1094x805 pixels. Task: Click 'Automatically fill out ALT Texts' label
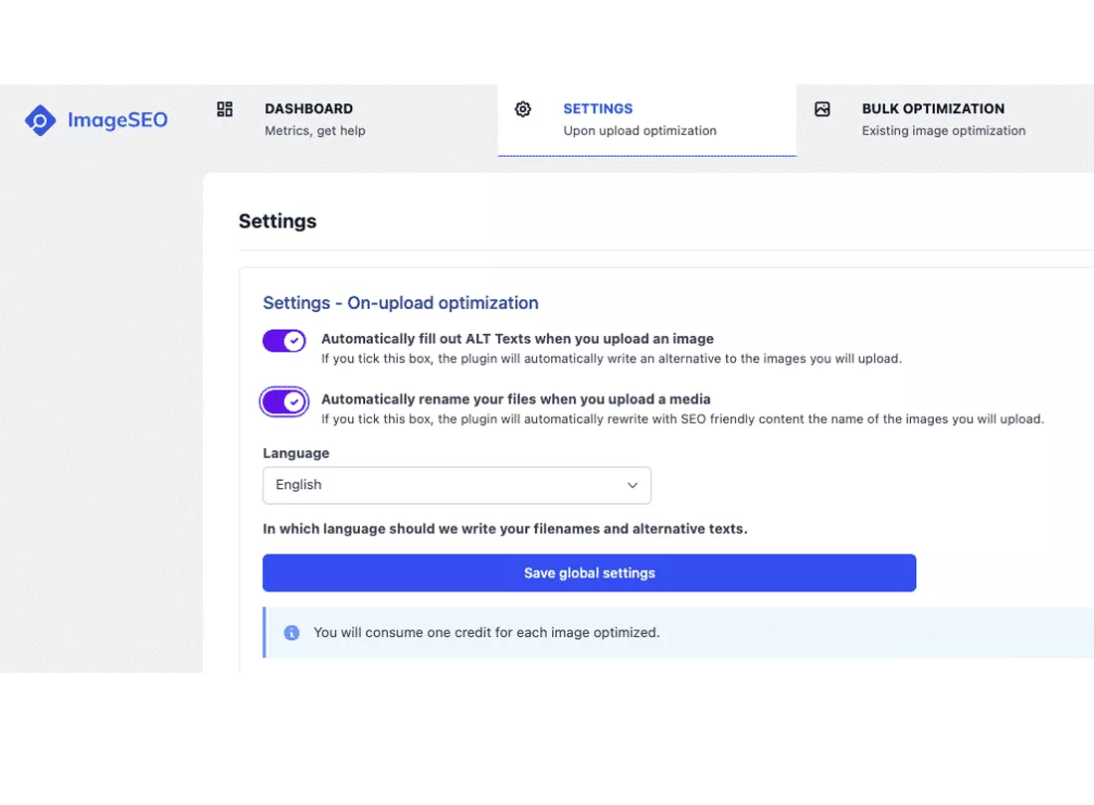point(517,339)
